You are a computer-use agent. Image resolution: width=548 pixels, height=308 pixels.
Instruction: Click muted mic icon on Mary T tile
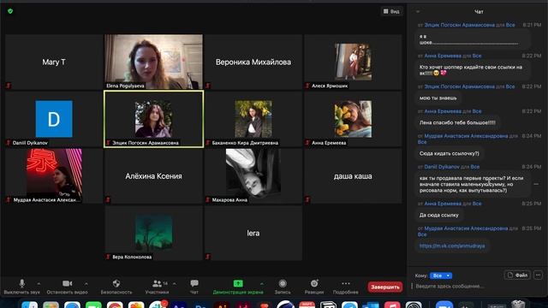coord(9,86)
